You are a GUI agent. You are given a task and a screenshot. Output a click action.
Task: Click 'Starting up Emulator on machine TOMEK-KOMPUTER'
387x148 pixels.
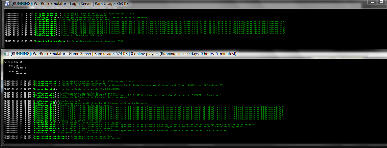pos(90,89)
